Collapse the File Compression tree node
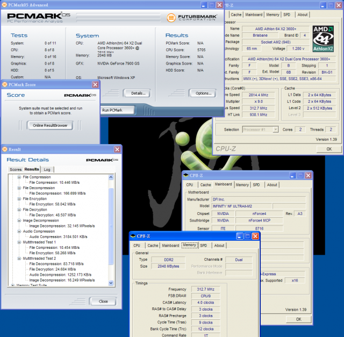Screen dimensions: 344x337 point(19,177)
